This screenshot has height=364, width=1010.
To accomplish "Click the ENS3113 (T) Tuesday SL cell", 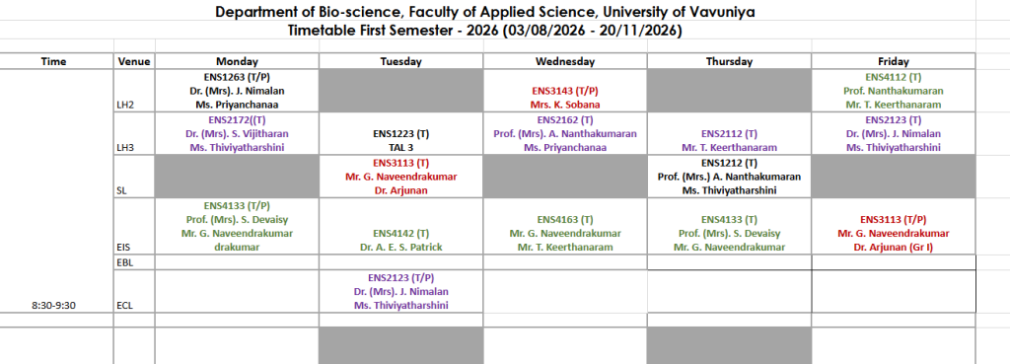I will 400,177.
